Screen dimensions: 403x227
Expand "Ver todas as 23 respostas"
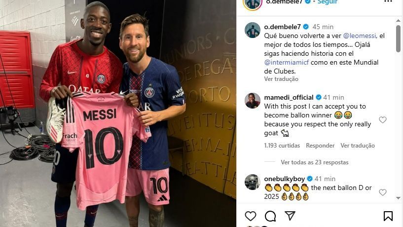315,162
